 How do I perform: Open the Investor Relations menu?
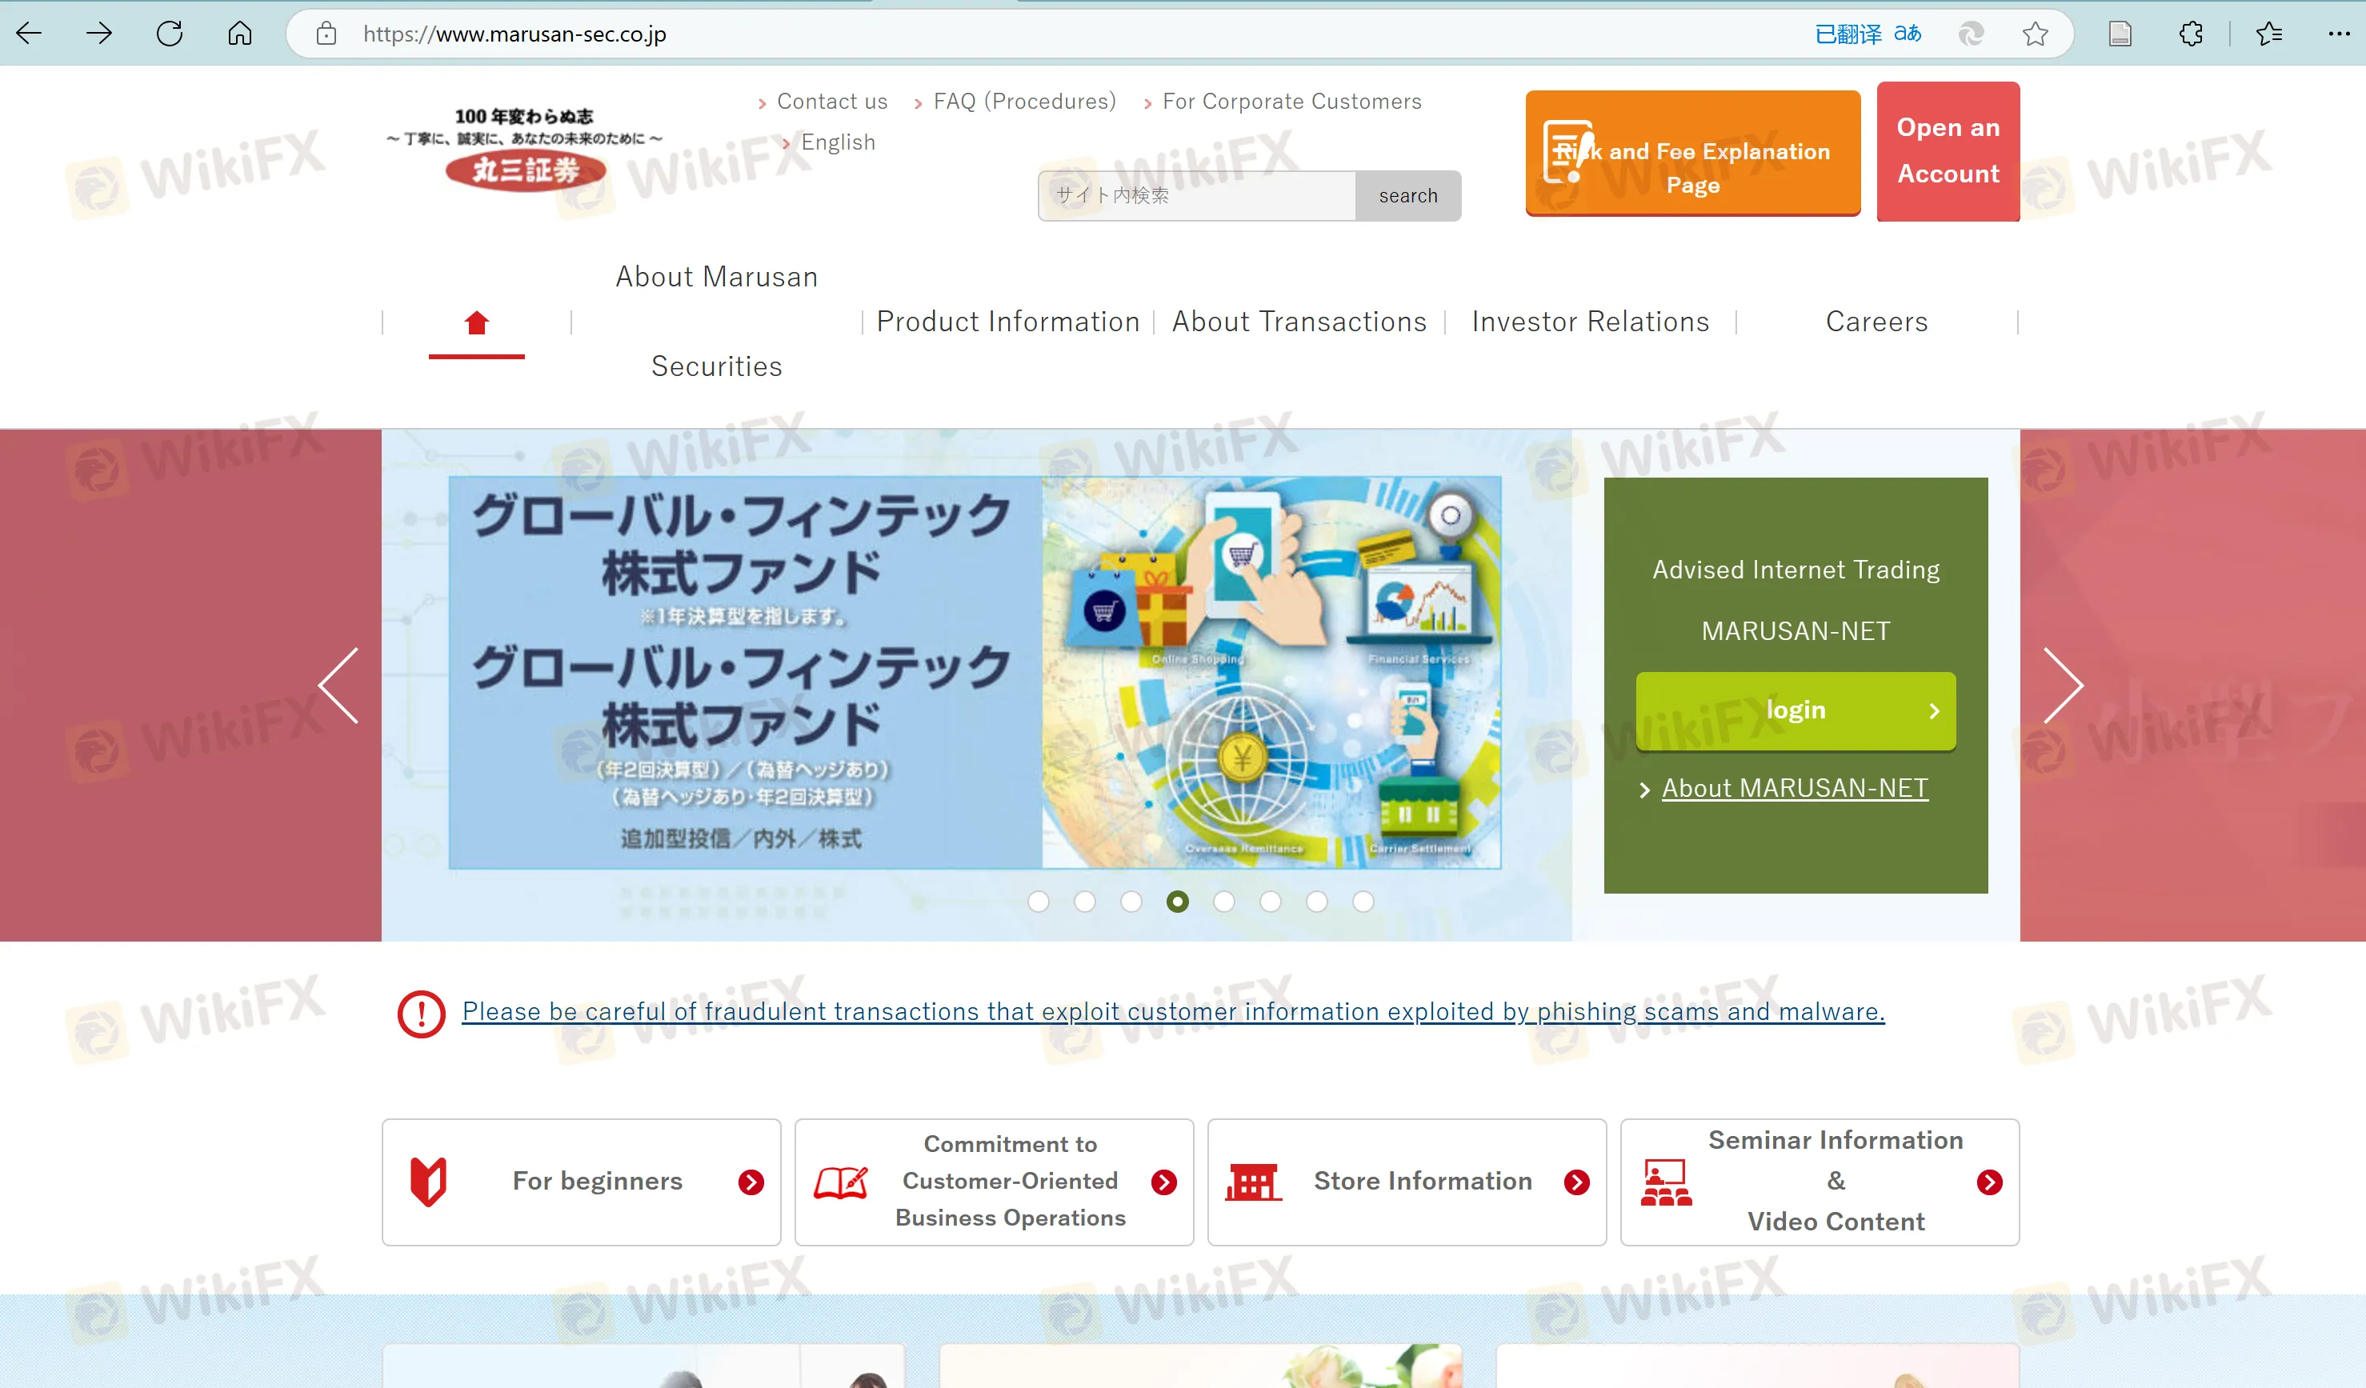pyautogui.click(x=1590, y=322)
